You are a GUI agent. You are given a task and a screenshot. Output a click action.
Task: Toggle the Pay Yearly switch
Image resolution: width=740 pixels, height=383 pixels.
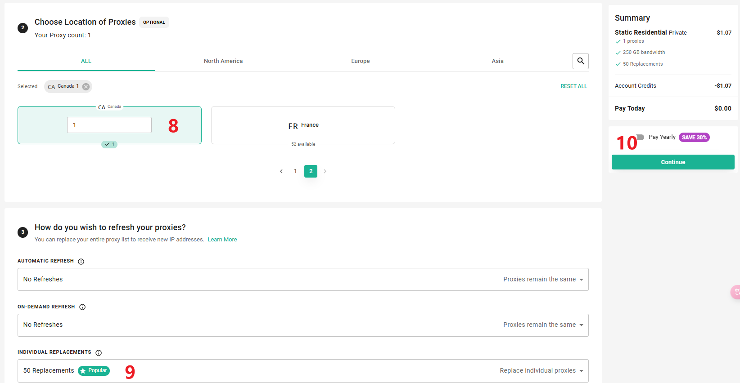tap(640, 137)
